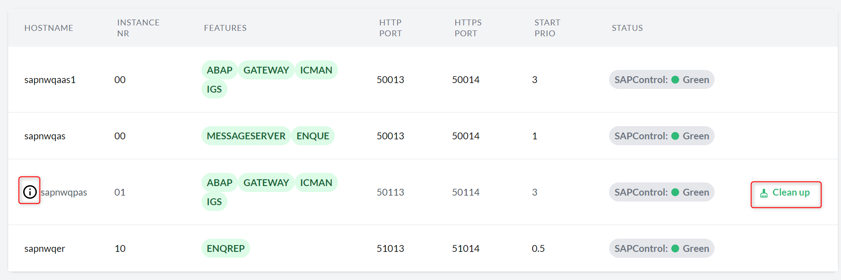841x280 pixels.
Task: Select the ENQUE feature tag
Action: tap(312, 136)
